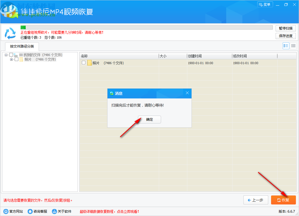Click the headset icon beside 咨询客服
This screenshot has height=216, width=299.
tap(30, 211)
